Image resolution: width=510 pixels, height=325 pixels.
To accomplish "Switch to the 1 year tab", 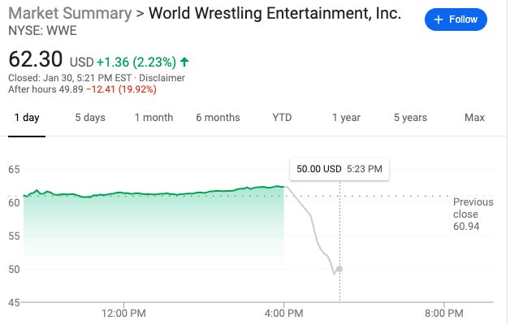I will tap(346, 118).
